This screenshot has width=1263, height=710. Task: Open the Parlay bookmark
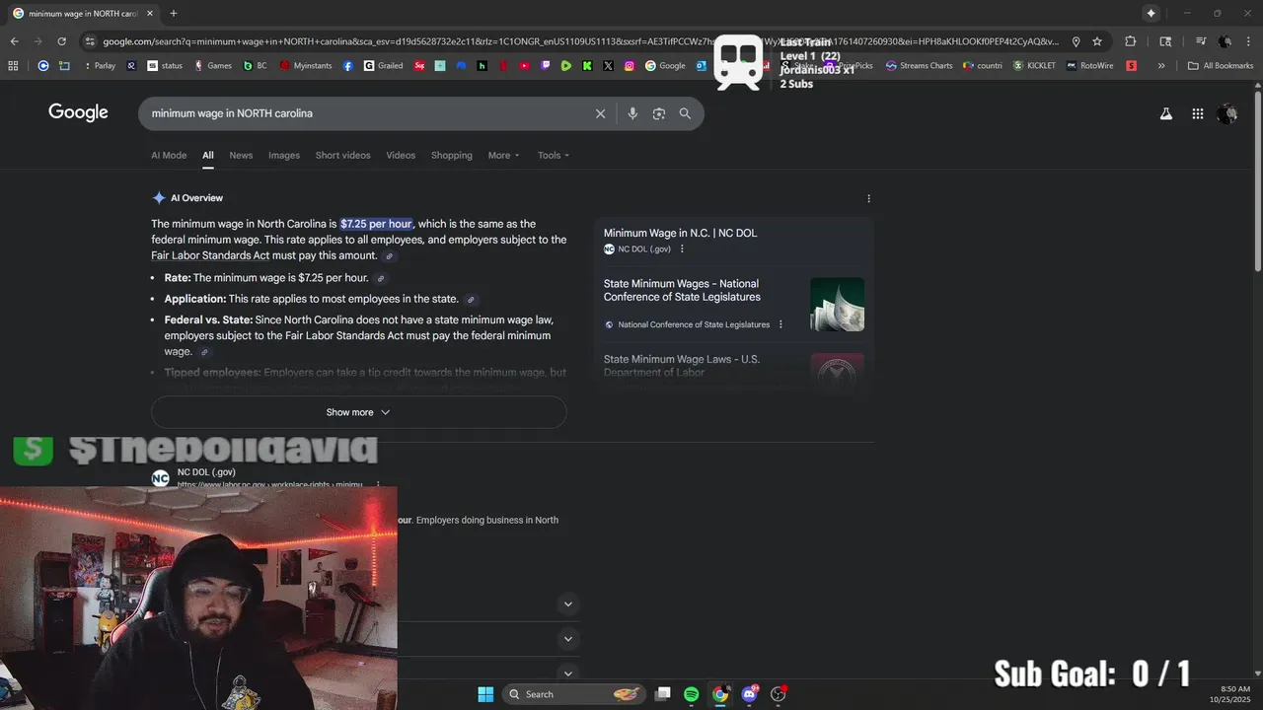(x=98, y=66)
